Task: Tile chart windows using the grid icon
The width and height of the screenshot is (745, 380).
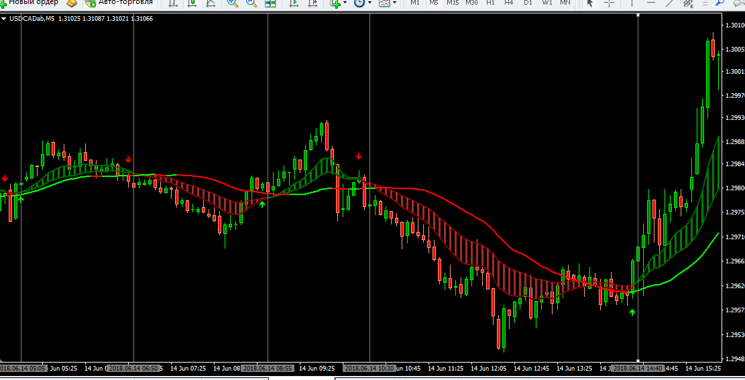Action: point(270,3)
